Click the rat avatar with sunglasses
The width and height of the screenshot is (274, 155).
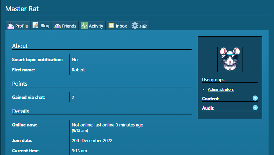click(x=230, y=59)
